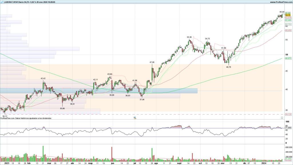Select the blue horizontal zone near 40
The image size is (293, 165).
pos(99,91)
